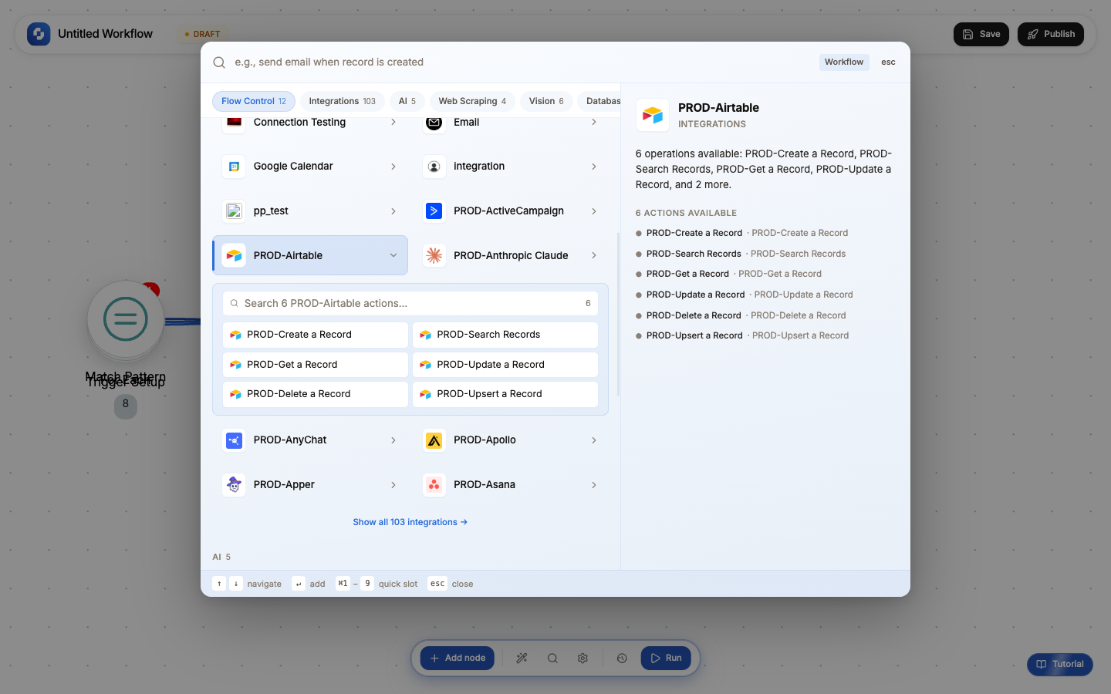Click the PROD-Asana icon
Image resolution: width=1111 pixels, height=694 pixels.
(434, 485)
